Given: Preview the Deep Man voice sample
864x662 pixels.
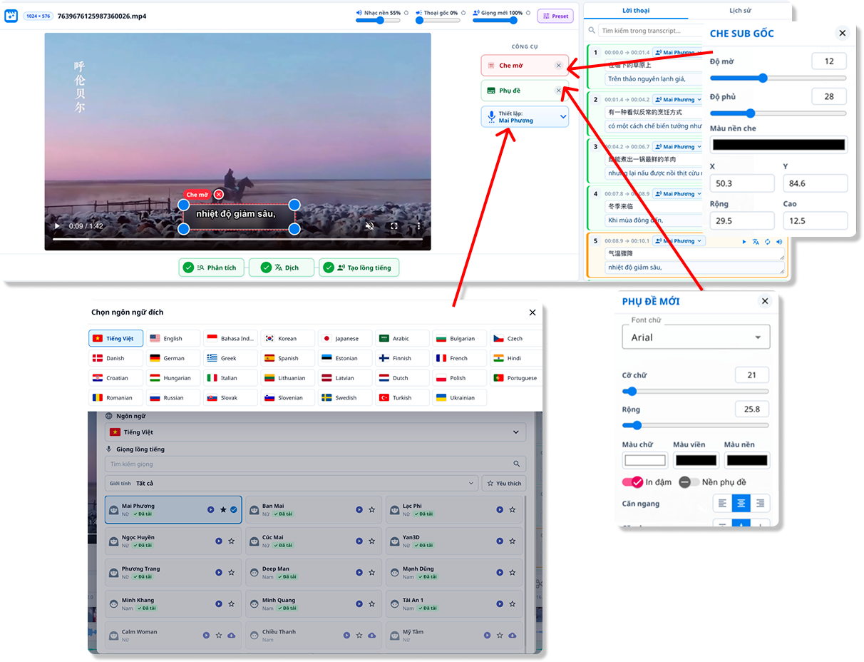Looking at the screenshot, I should coord(359,572).
